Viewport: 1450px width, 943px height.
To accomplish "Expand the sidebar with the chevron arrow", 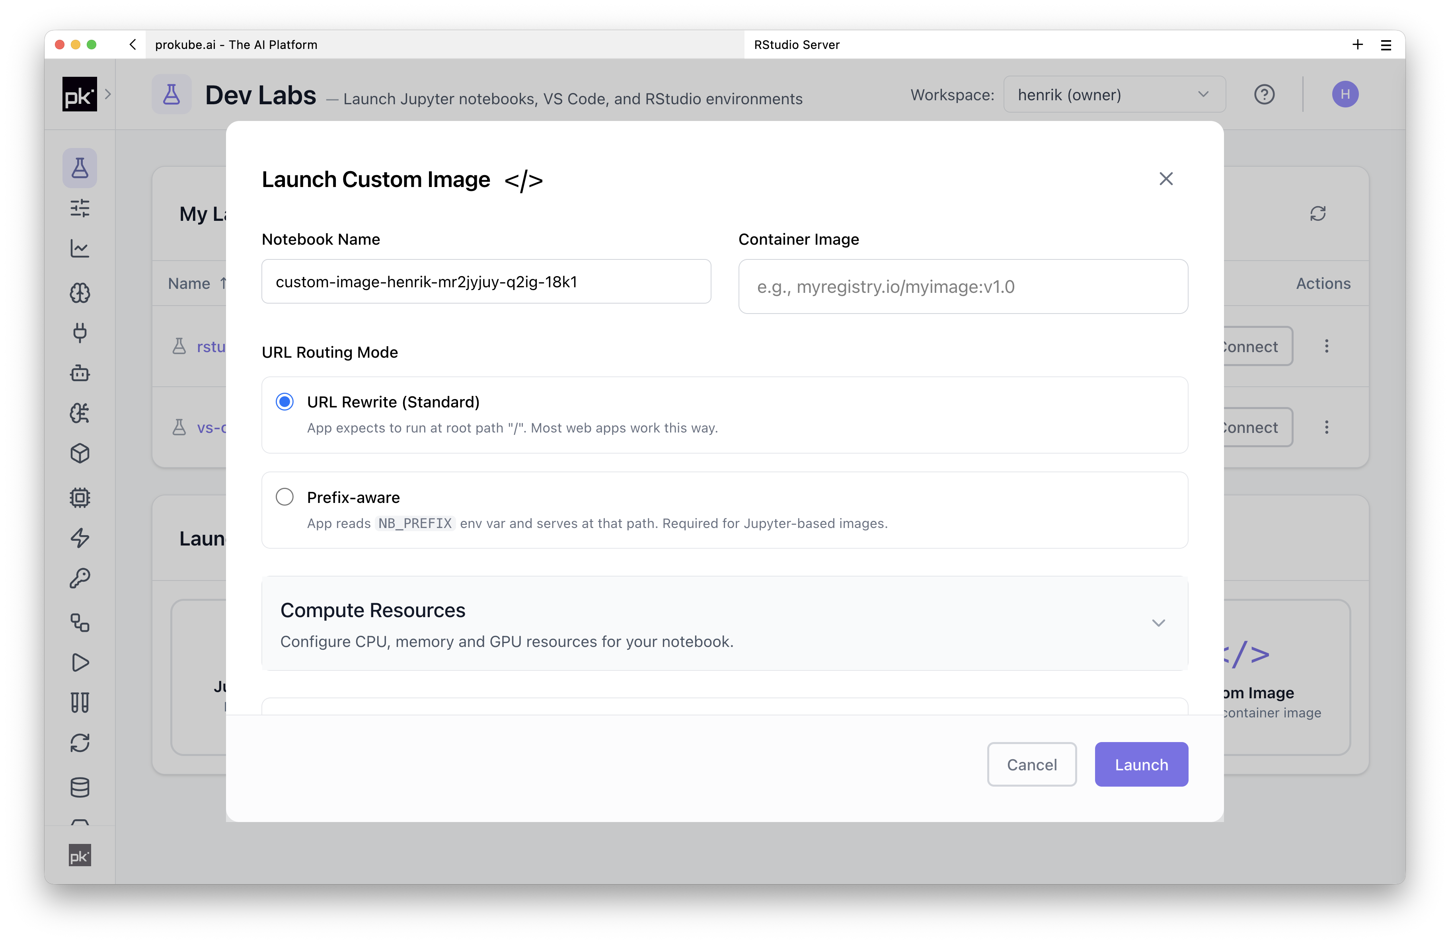I will tap(108, 94).
